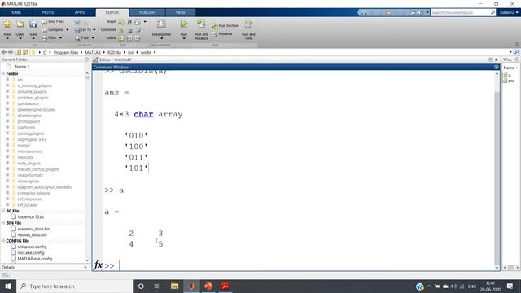Click the Run Section button
521x293 pixels.
[225, 25]
